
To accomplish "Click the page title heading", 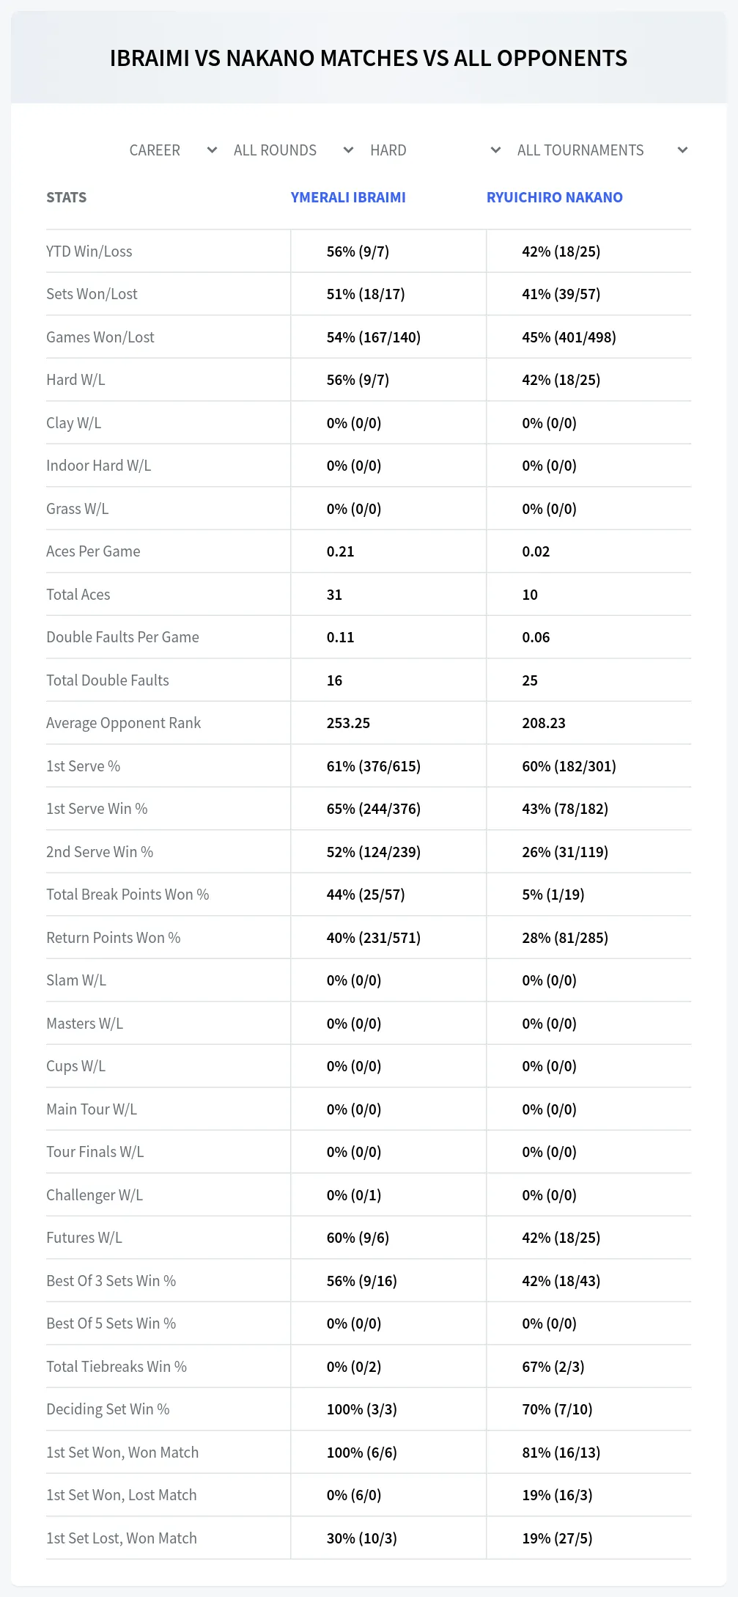I will pos(369,58).
